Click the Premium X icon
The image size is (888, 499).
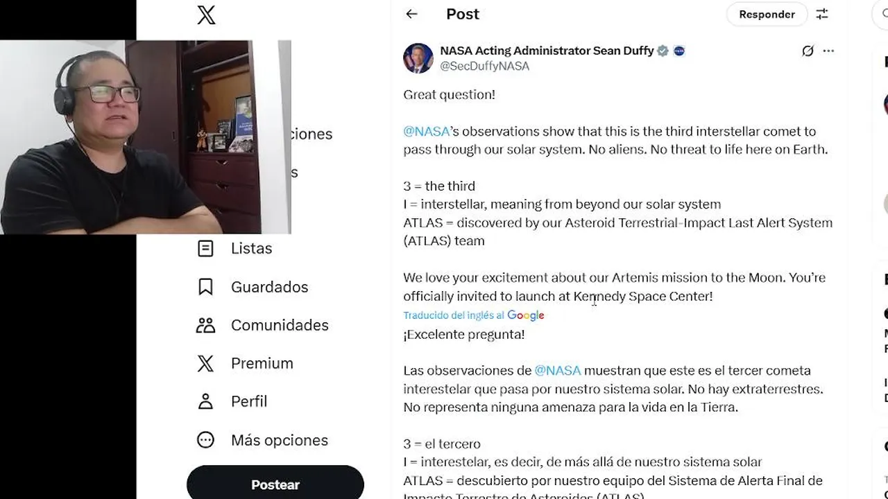205,363
